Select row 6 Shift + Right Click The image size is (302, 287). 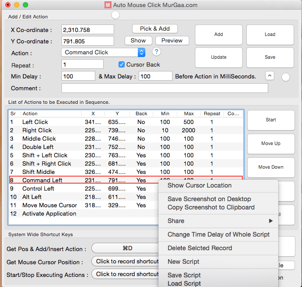tap(126, 163)
